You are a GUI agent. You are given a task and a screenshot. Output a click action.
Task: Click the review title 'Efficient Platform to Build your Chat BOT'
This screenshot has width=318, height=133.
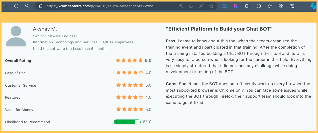(x=219, y=29)
